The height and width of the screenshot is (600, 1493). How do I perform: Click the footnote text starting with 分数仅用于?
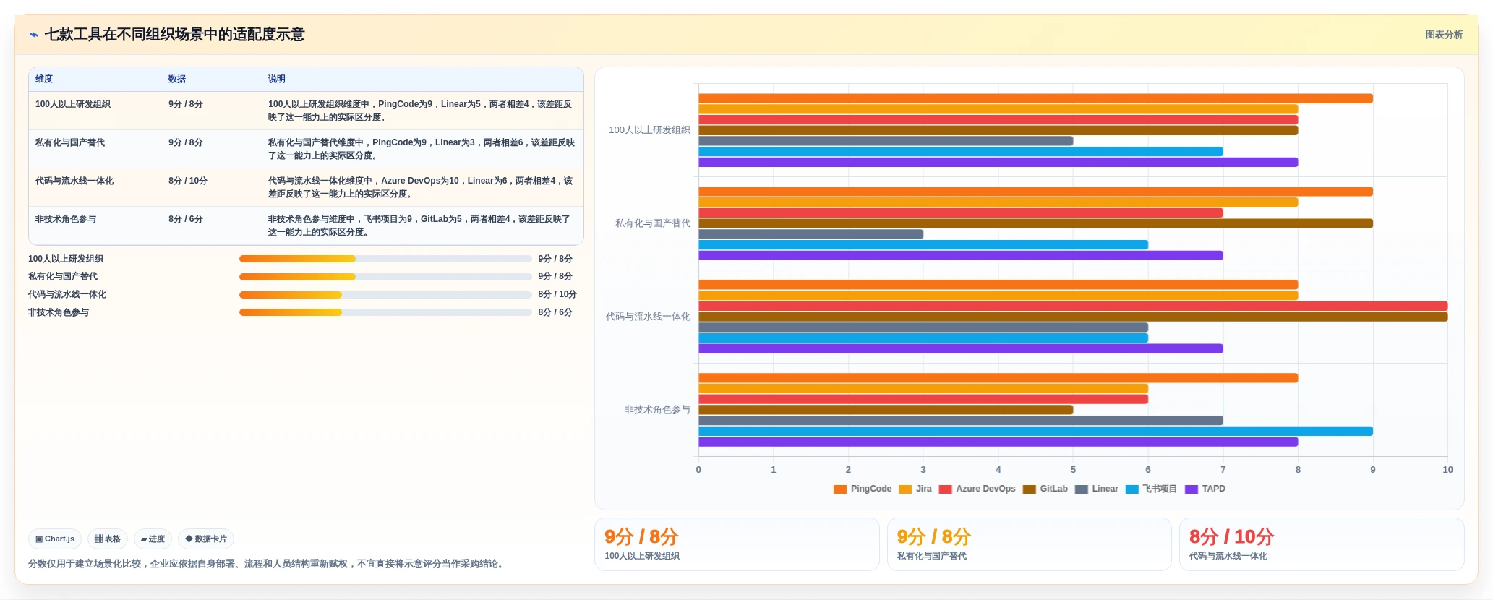click(268, 564)
